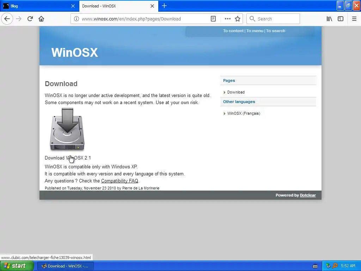Jump via the To menu link
The width and height of the screenshot is (361, 271).
click(x=255, y=31)
